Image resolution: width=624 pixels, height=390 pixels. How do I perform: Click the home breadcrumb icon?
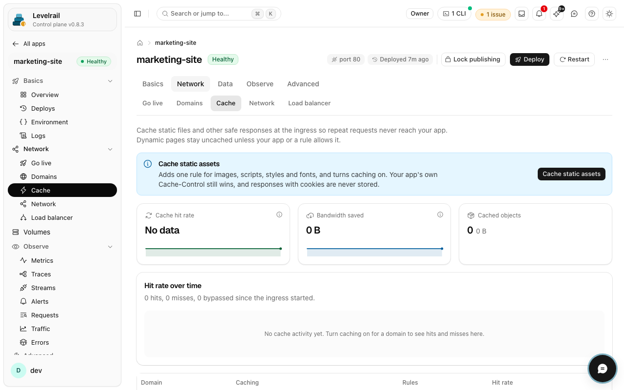(x=140, y=43)
